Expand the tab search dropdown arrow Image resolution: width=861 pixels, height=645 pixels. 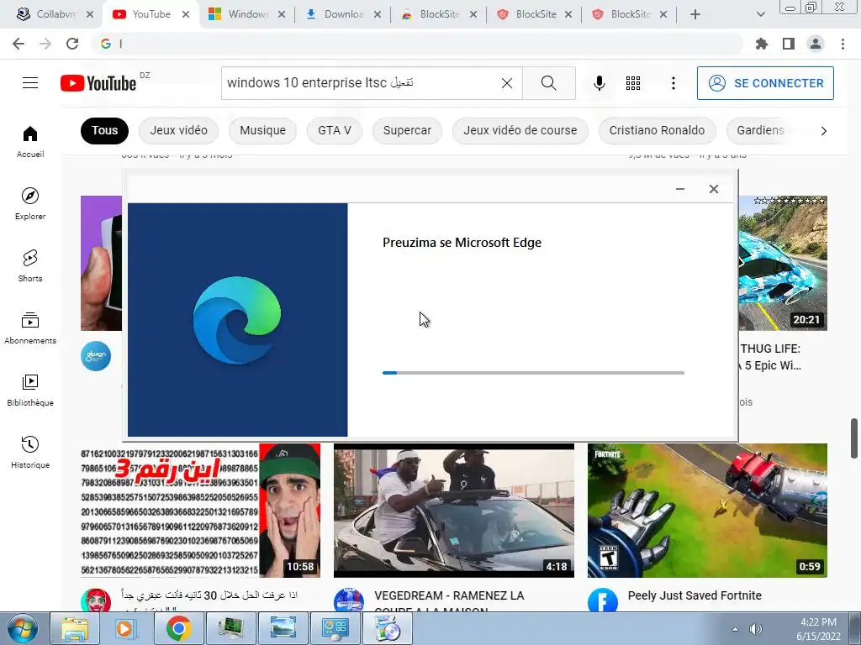coord(760,14)
